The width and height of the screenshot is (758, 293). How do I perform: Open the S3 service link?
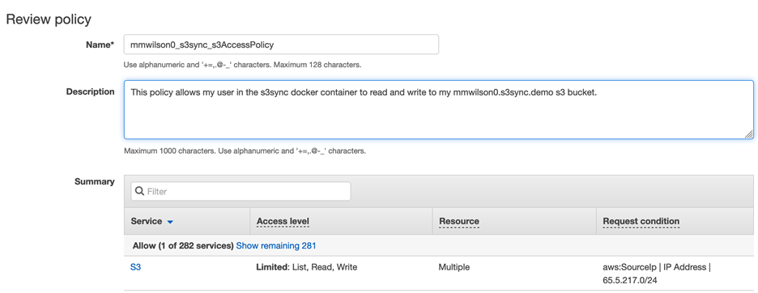(x=135, y=267)
